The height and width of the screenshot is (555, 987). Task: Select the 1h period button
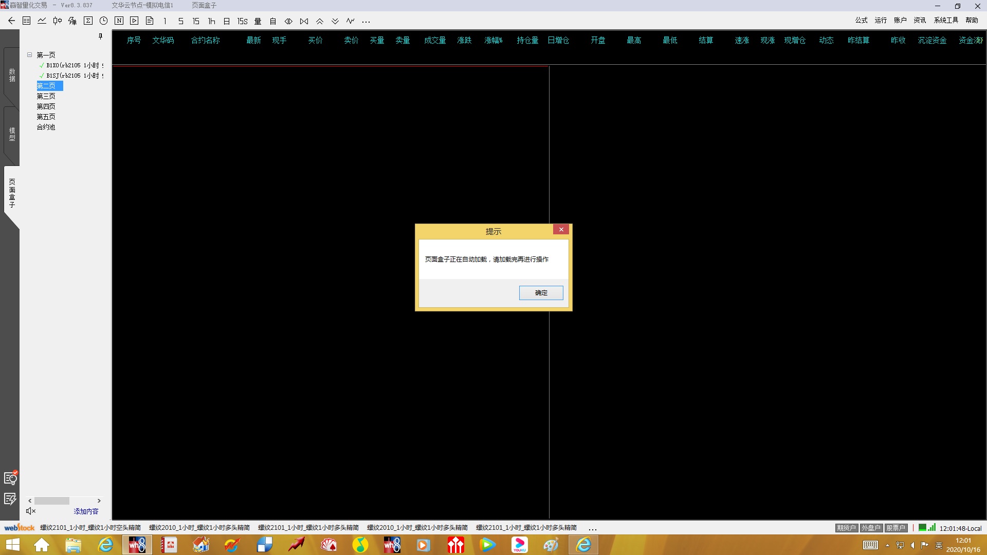pos(211,21)
